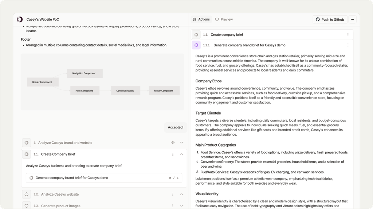Expand the Generate product images chevron

point(181,206)
